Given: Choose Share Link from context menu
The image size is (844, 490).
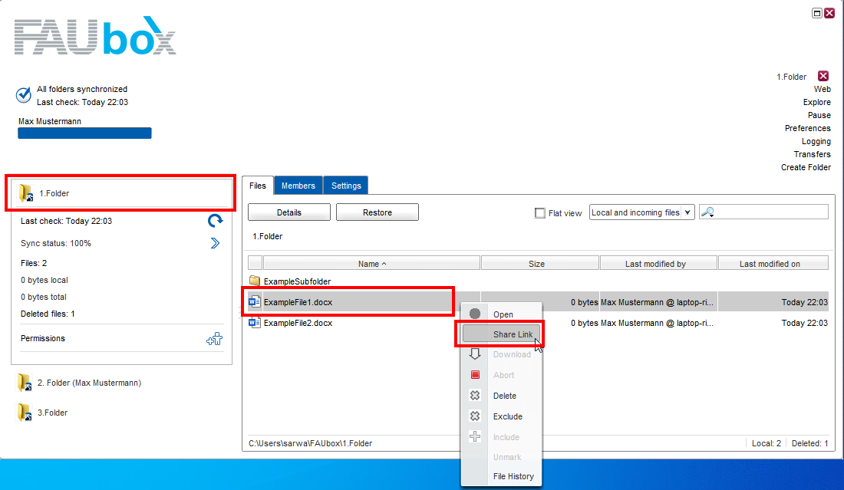Looking at the screenshot, I should (501, 334).
